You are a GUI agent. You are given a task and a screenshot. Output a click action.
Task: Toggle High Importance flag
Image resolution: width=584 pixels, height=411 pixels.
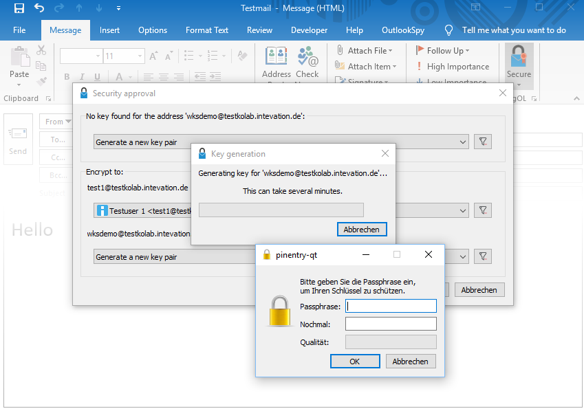click(x=452, y=67)
